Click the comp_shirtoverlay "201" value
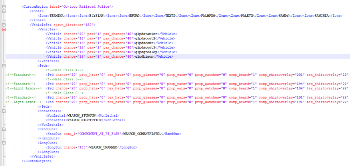350x166 pixels. point(300,75)
